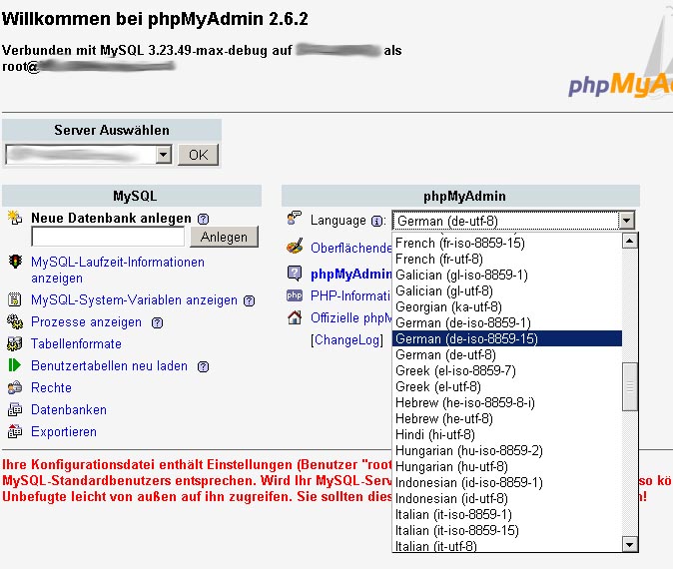The width and height of the screenshot is (673, 569).
Task: Open MySQL-System-Variablen anzeigen link
Action: (x=134, y=299)
